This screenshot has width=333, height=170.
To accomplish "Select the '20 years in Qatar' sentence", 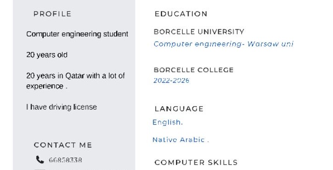I will coord(76,81).
